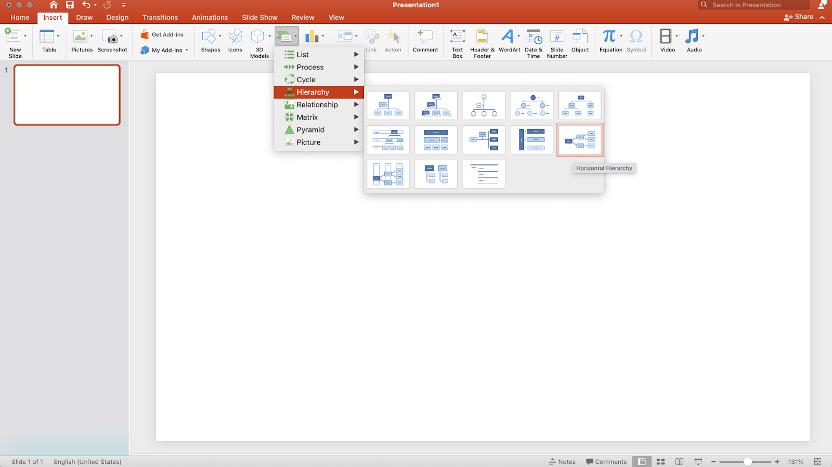This screenshot has height=467, width=832.
Task: Insert an Object
Action: [x=580, y=41]
